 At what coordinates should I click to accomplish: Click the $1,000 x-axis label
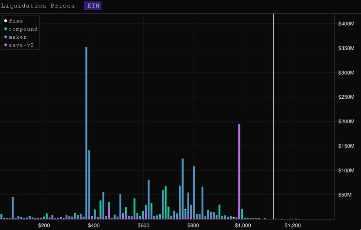tap(243, 225)
